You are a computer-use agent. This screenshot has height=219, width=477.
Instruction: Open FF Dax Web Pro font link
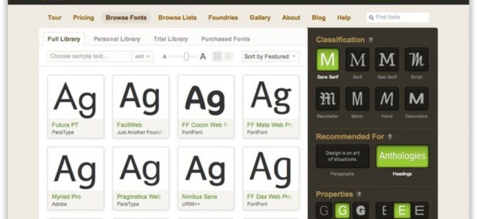coord(269,197)
